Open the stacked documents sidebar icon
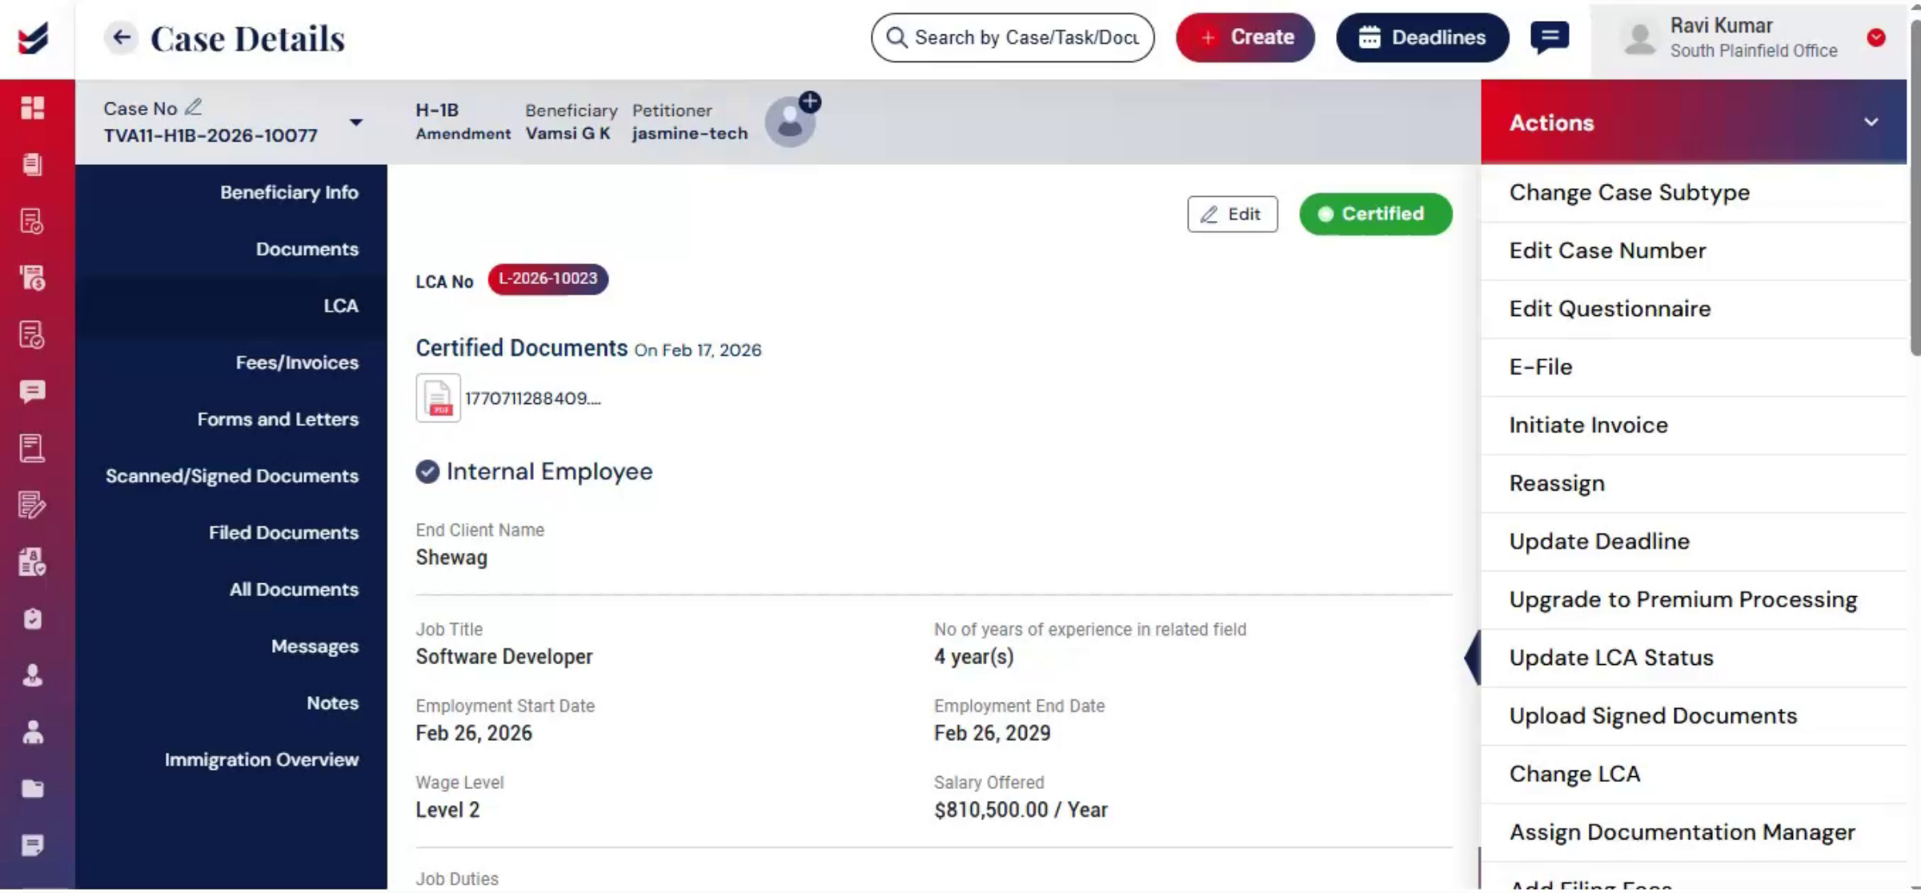Screen dimensions: 1921x893 coord(33,164)
